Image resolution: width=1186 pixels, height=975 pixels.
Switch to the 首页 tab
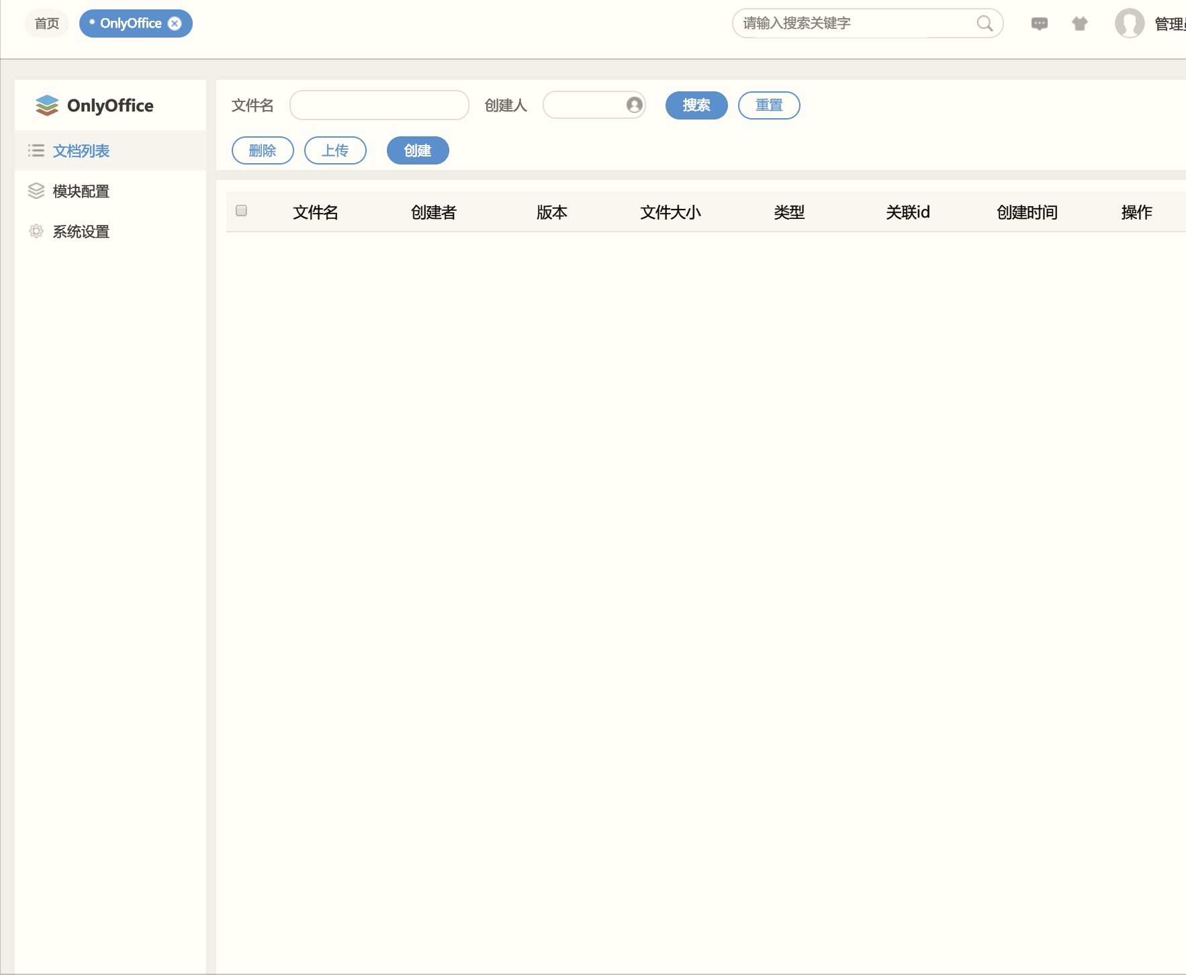point(47,24)
